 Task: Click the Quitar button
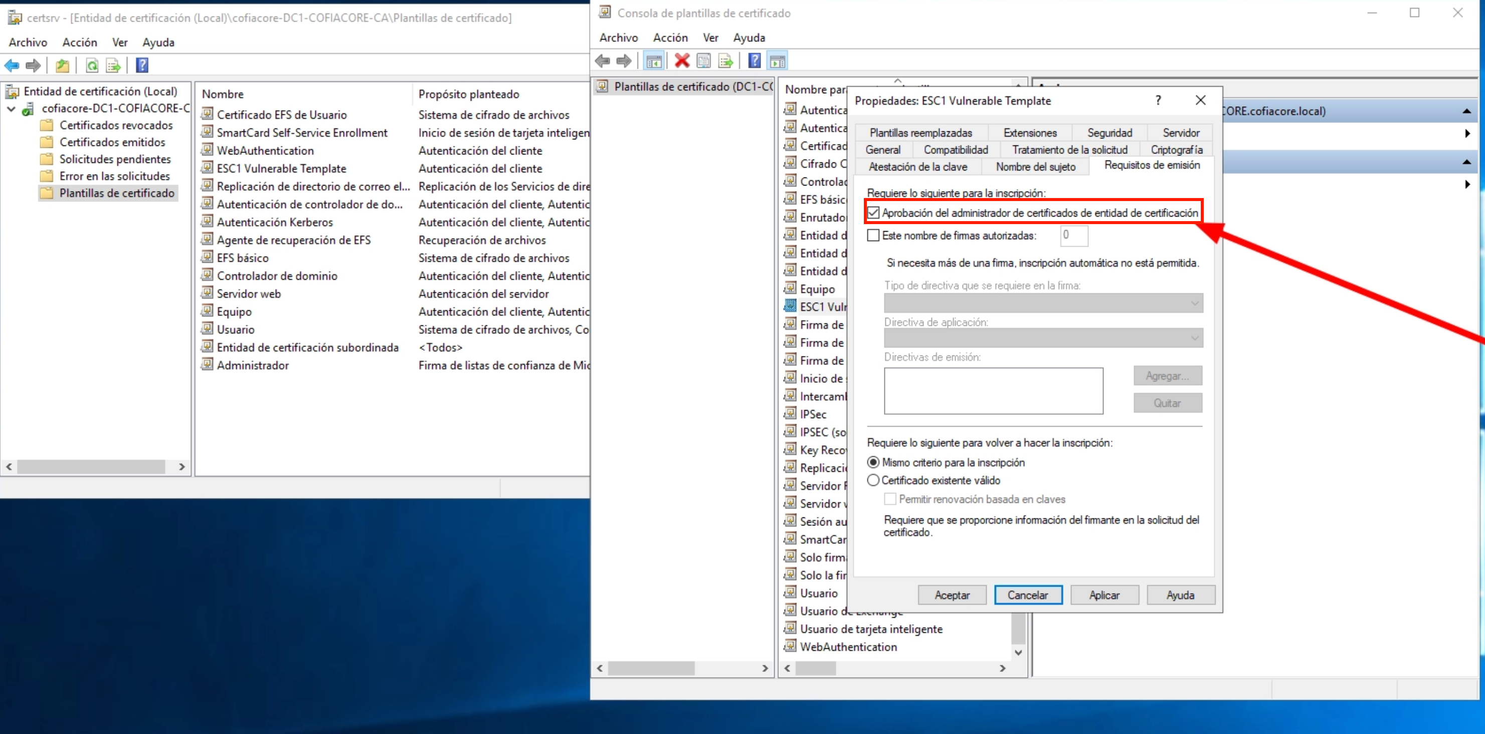tap(1167, 403)
